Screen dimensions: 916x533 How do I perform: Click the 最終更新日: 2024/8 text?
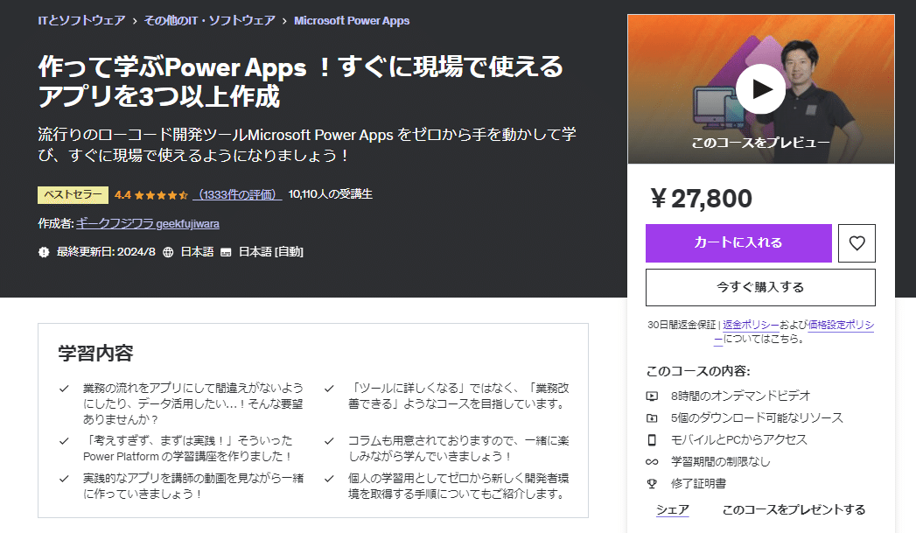pos(106,252)
